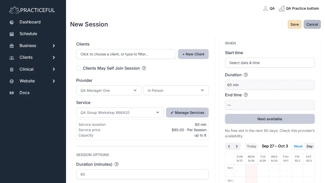The width and height of the screenshot is (325, 183).
Task: Expand the Business submenu chevron
Action: [54, 46]
